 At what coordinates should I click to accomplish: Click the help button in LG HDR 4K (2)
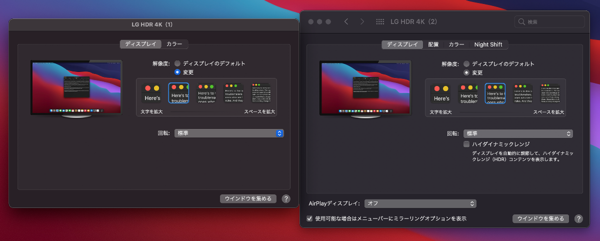tap(578, 218)
